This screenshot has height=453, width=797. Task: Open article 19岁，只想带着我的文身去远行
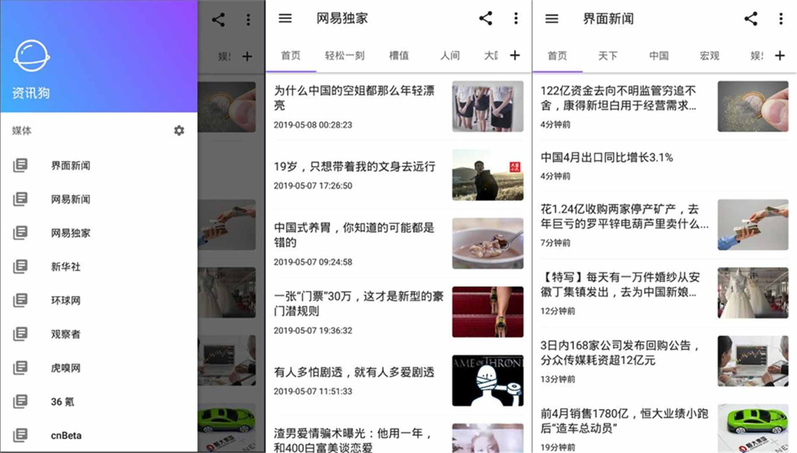(355, 166)
